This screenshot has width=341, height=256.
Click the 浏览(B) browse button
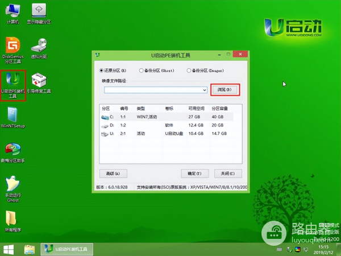click(225, 89)
